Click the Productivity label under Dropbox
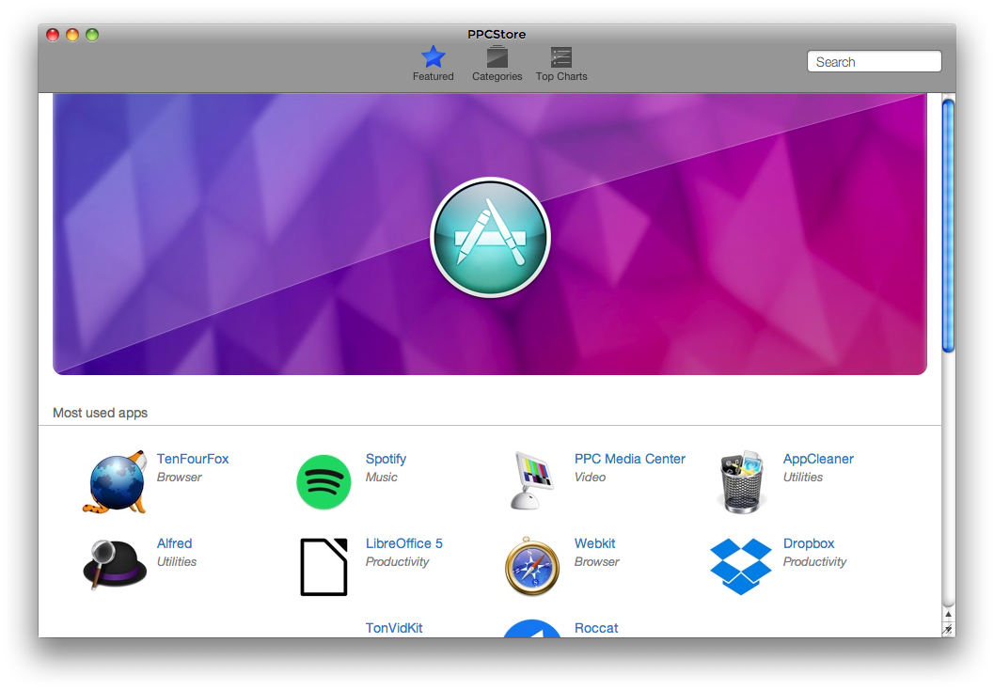 pos(814,561)
